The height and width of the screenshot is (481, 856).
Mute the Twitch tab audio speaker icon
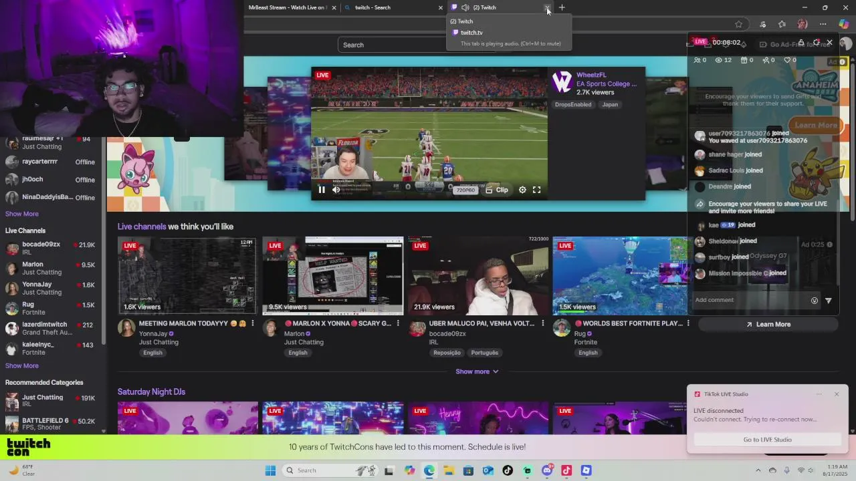pos(465,7)
